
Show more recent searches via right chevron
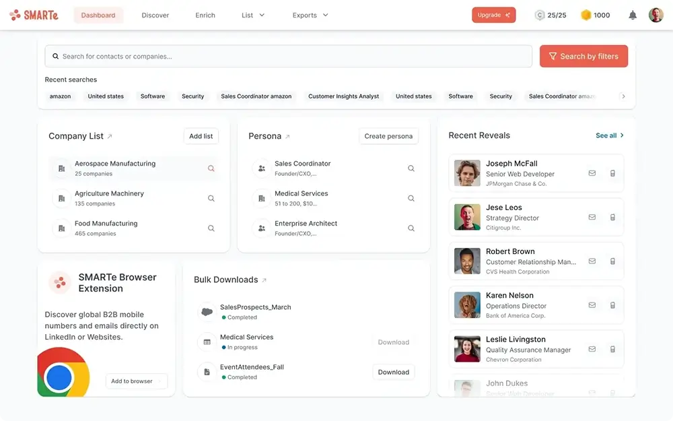point(623,96)
